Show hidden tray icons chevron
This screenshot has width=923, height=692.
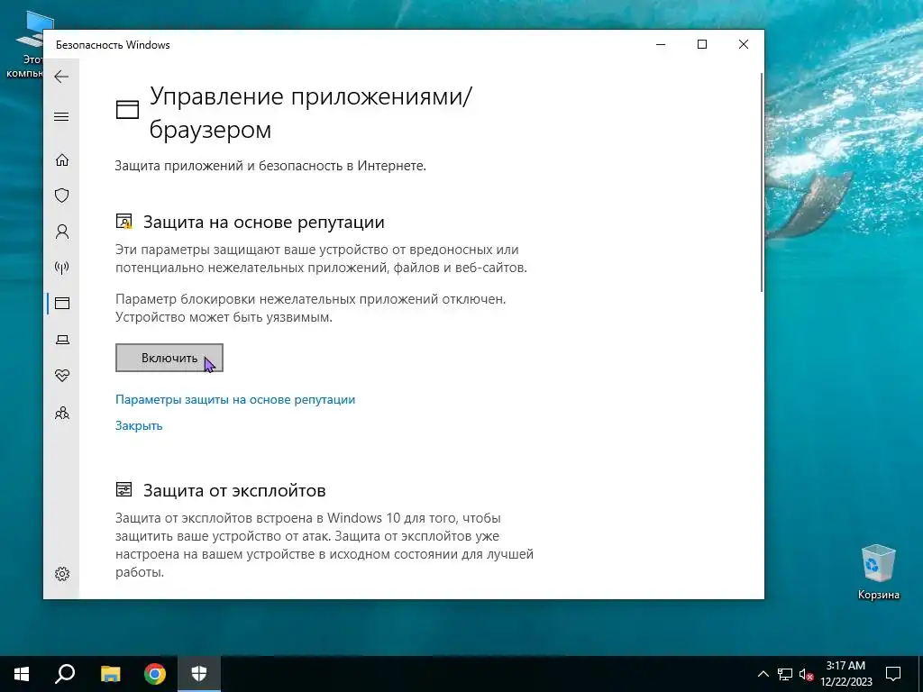763,674
